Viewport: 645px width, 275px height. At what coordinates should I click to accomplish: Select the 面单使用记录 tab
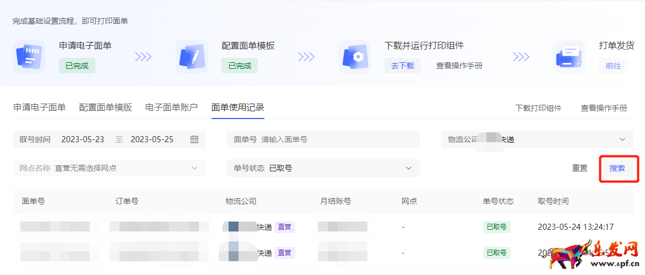[x=238, y=108]
